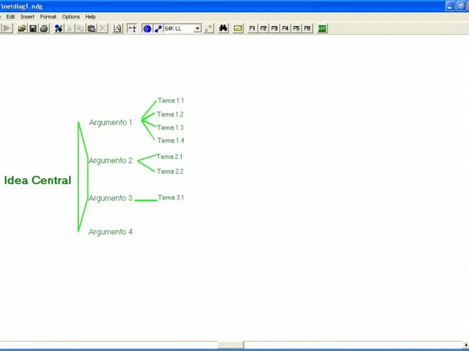Print the diagram using the printer icon
Screen dimensions: 469x351
(45, 28)
